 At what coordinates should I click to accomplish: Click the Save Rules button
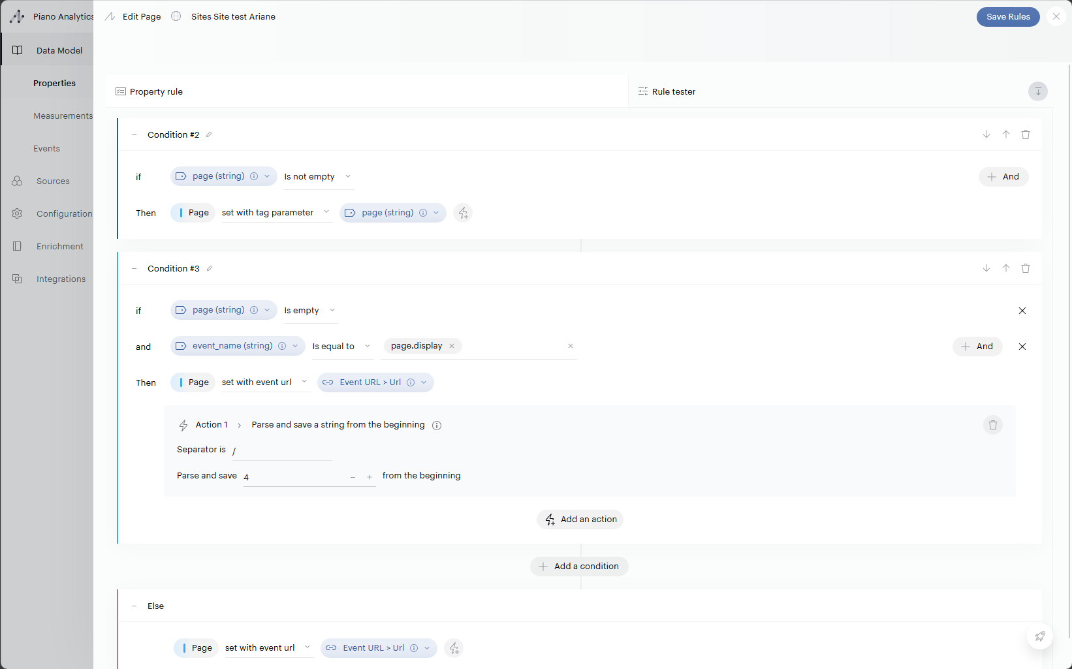click(1007, 17)
